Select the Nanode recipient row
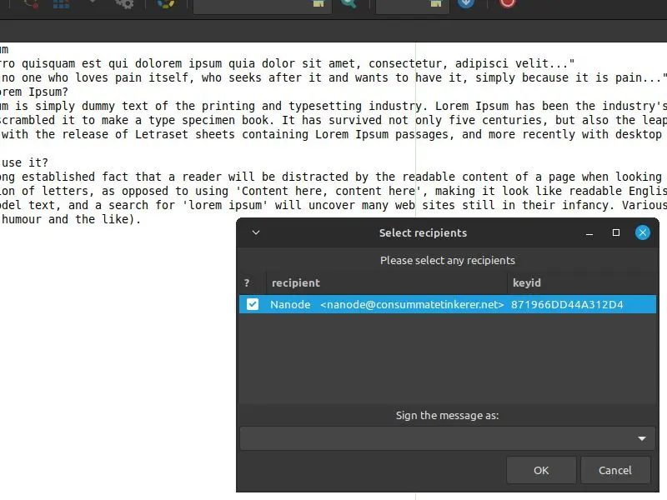Image resolution: width=667 pixels, height=500 pixels. pyautogui.click(x=448, y=304)
